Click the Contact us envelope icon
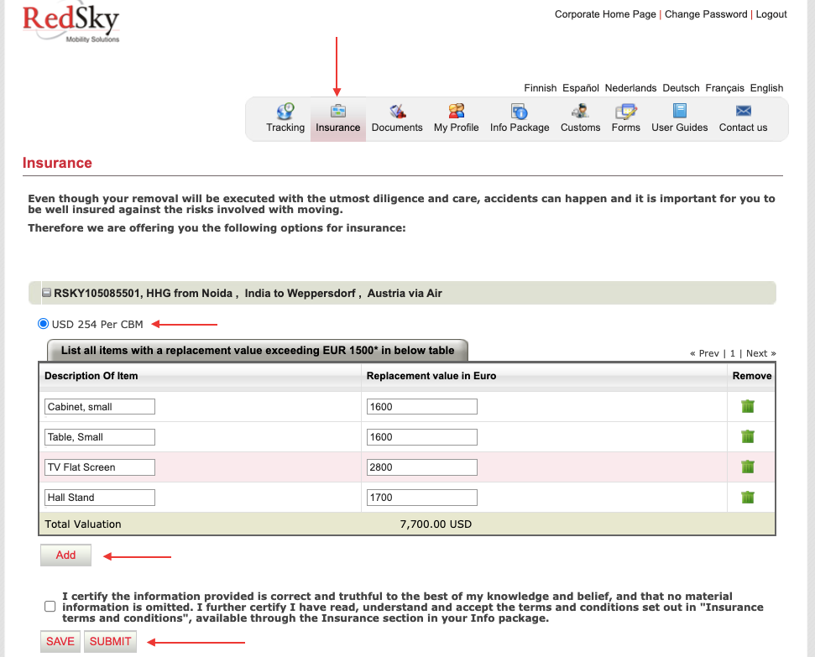Viewport: 815px width, 657px height. tap(744, 111)
